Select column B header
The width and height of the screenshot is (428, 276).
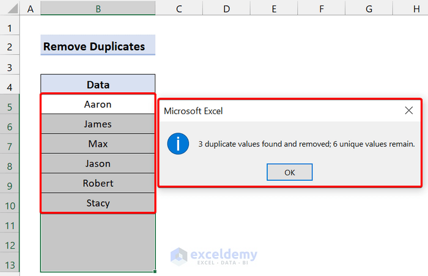(98, 8)
